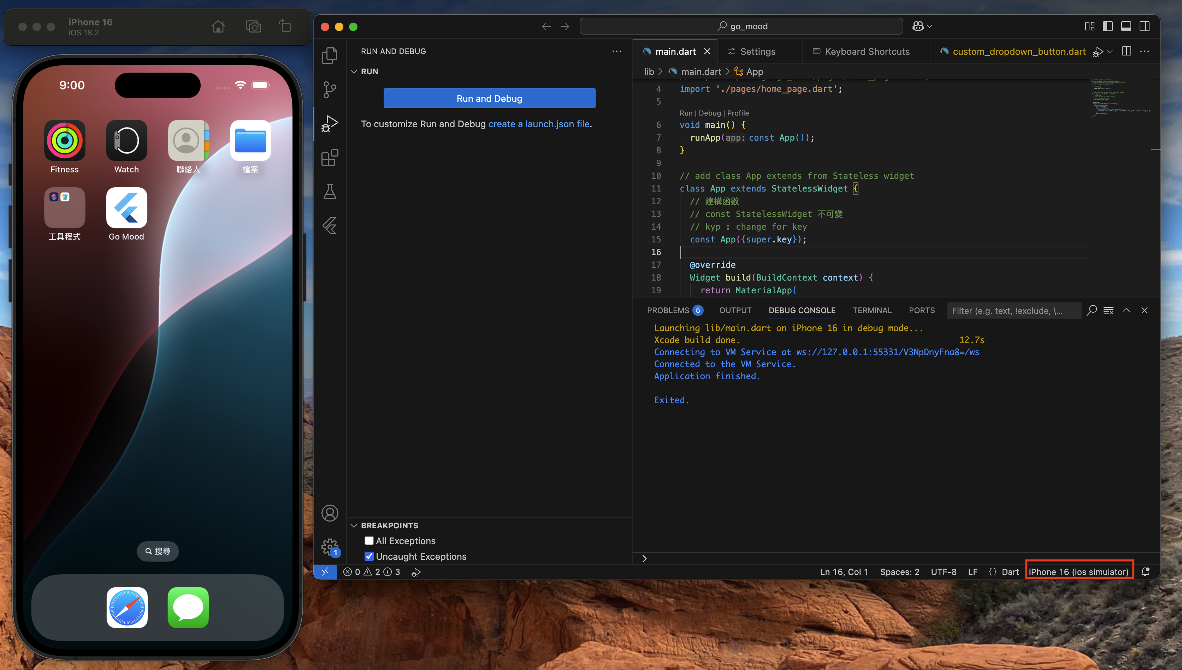Open the Extensions view

tap(329, 158)
